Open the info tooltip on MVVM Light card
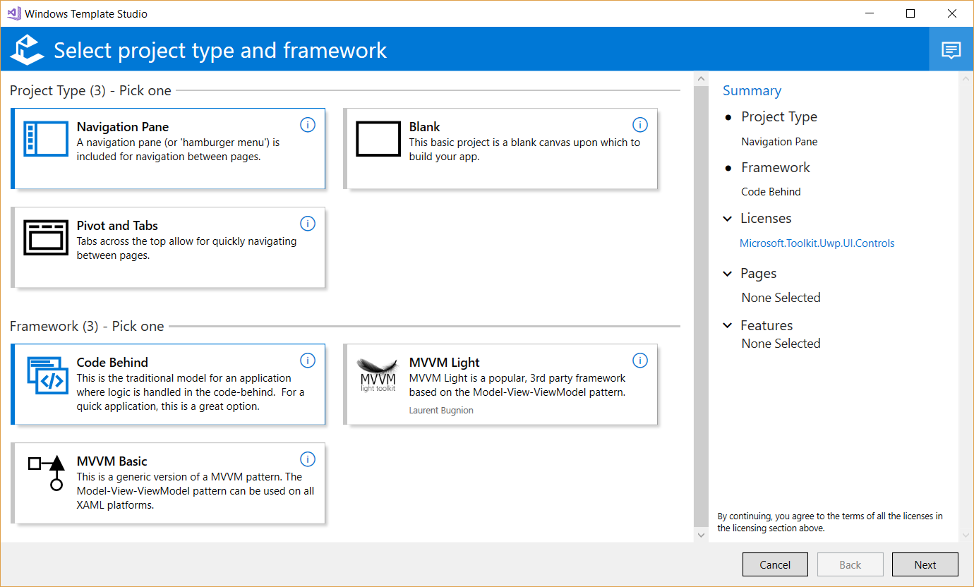974x587 pixels. coord(640,360)
